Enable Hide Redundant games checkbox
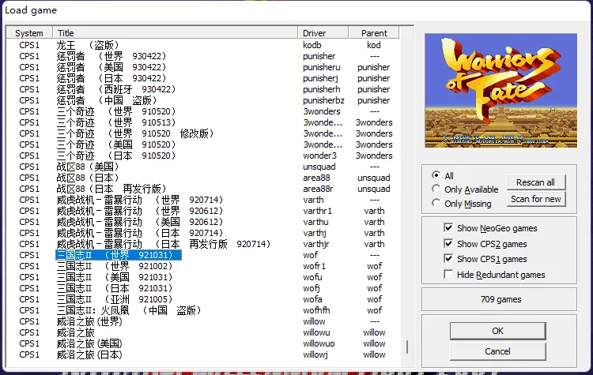This screenshot has width=593, height=375. (448, 275)
